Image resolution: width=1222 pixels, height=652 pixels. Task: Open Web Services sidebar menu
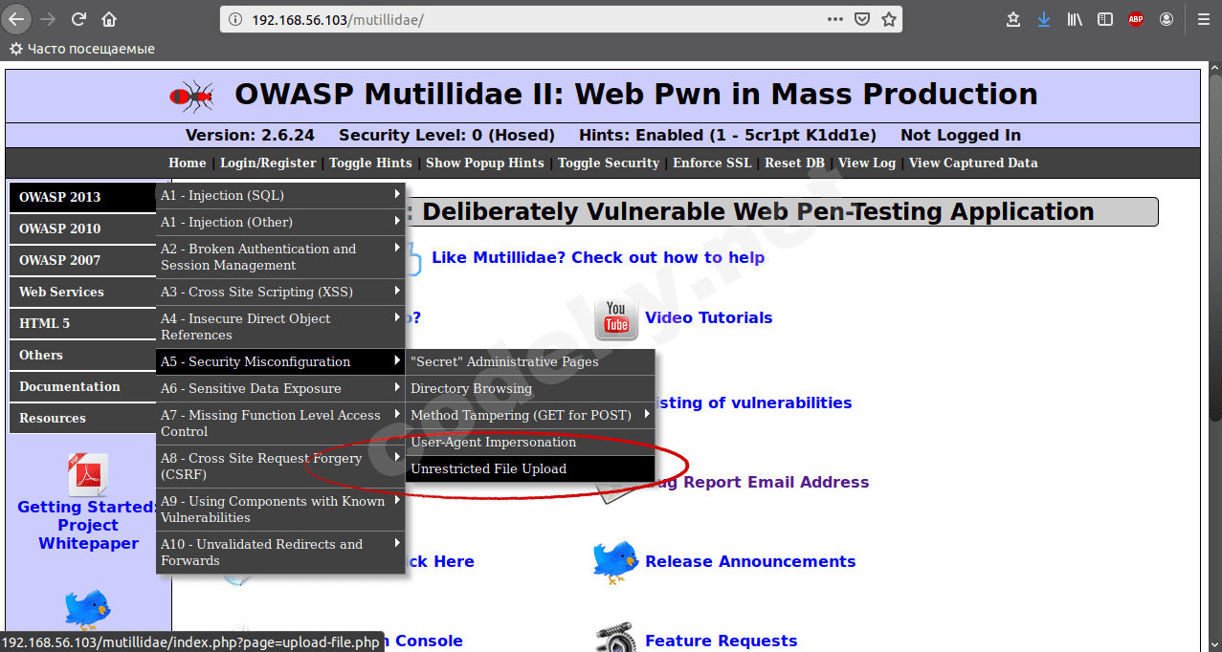[82, 292]
